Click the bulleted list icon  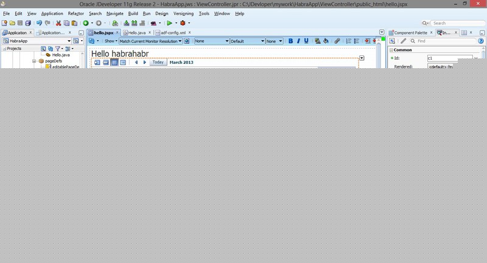[x=357, y=41]
